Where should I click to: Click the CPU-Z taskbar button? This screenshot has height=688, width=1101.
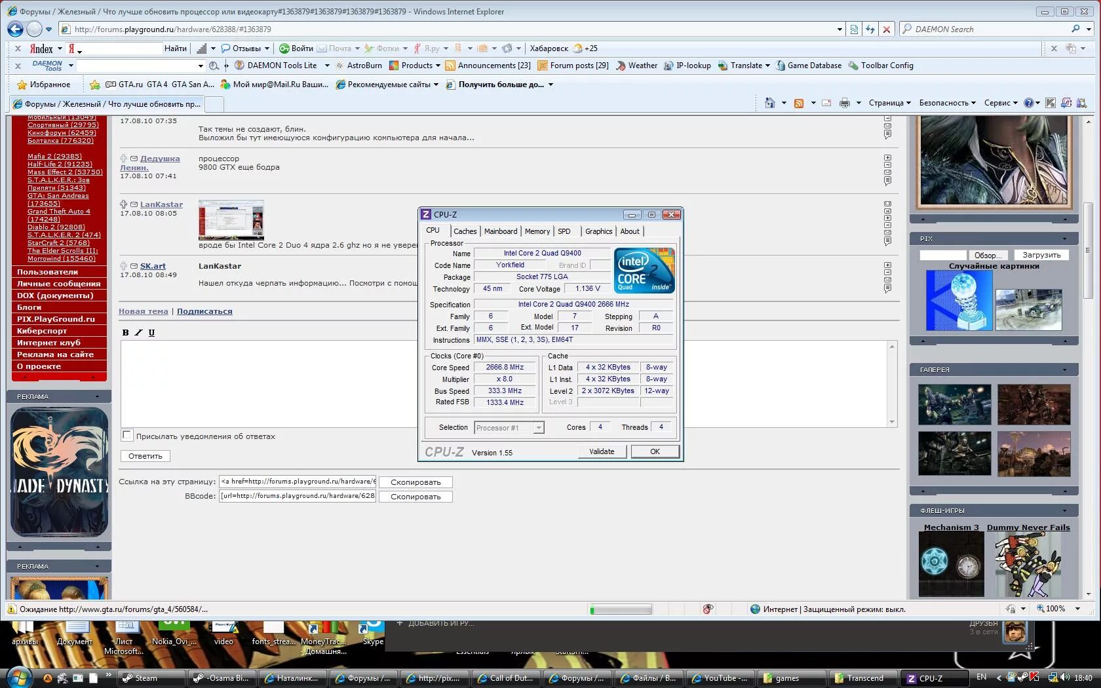click(x=934, y=678)
